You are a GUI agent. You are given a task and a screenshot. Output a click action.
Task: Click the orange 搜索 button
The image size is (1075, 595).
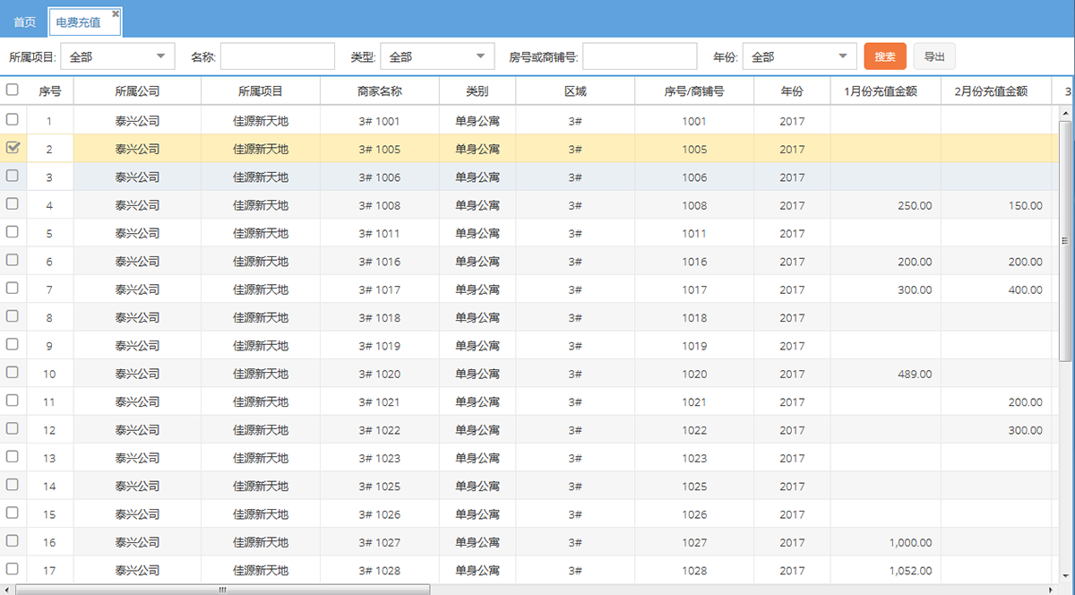point(885,56)
